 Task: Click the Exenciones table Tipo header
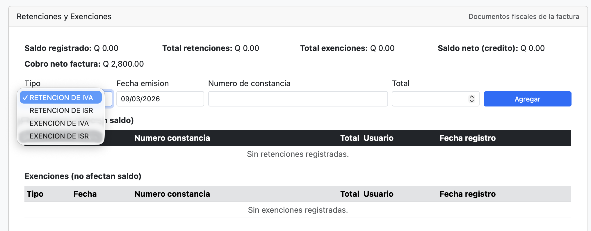(35, 194)
